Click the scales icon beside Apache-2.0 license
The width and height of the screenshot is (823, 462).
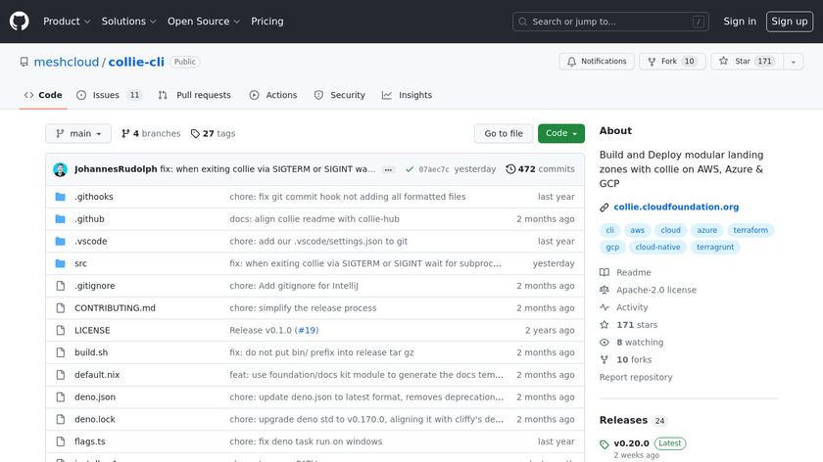[x=605, y=290]
